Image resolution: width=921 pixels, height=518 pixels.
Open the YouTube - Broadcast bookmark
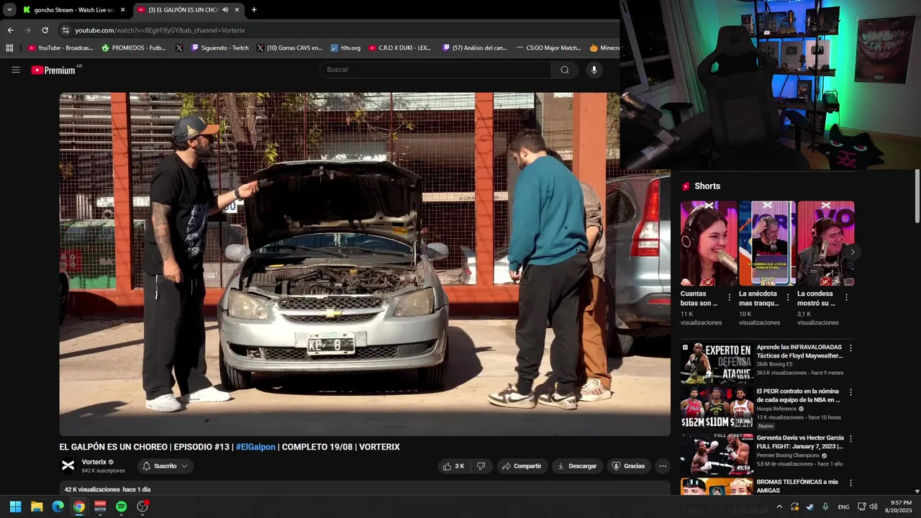tap(60, 48)
